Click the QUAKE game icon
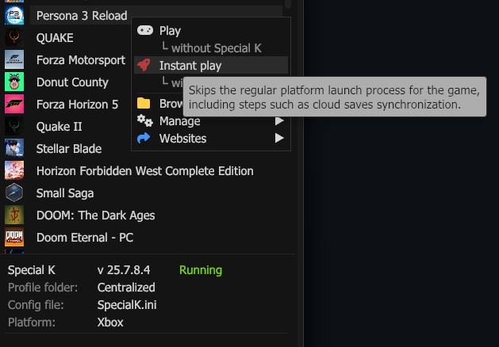 [x=14, y=37]
